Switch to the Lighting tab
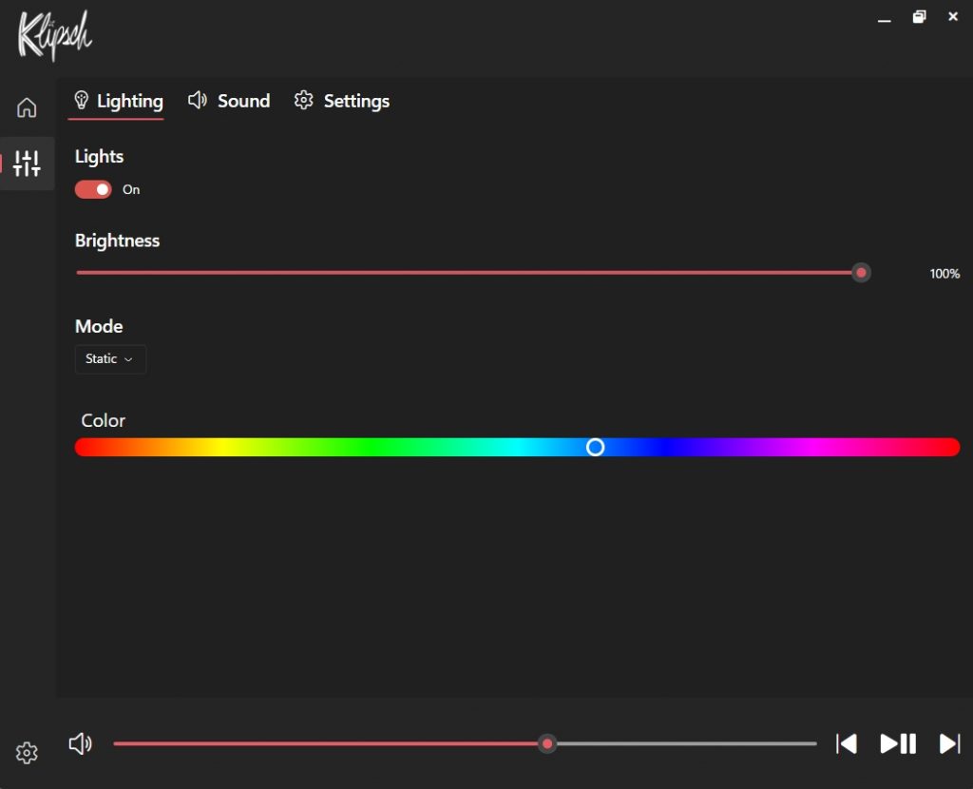 [118, 101]
